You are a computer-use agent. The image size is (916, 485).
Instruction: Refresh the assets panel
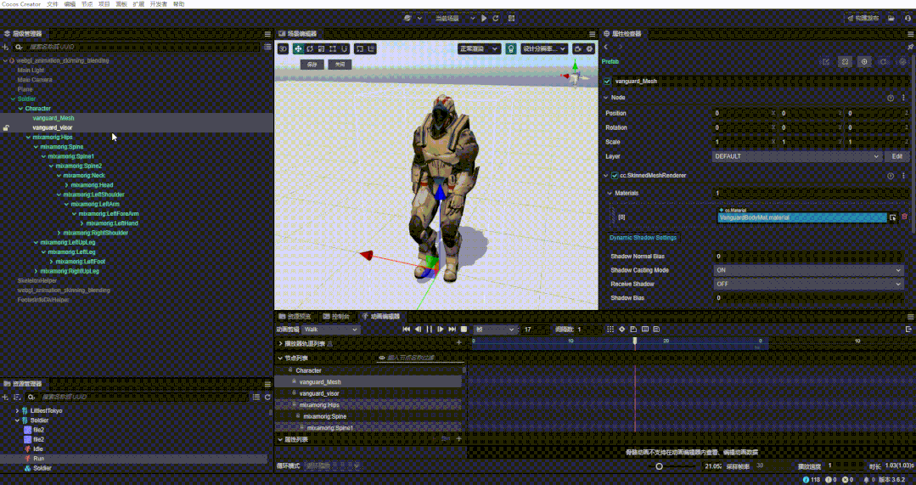267,398
